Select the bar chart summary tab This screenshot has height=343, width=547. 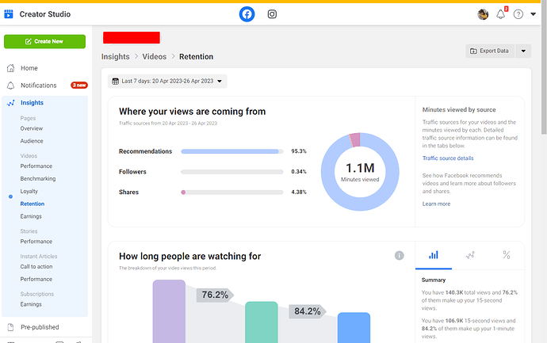tap(434, 255)
